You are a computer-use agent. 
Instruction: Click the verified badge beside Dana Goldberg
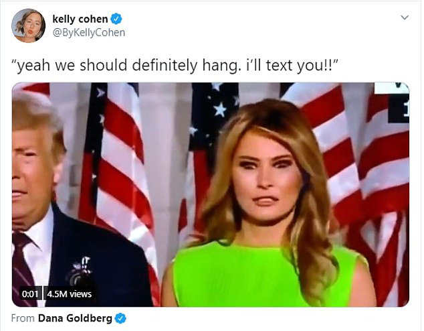[x=120, y=318]
